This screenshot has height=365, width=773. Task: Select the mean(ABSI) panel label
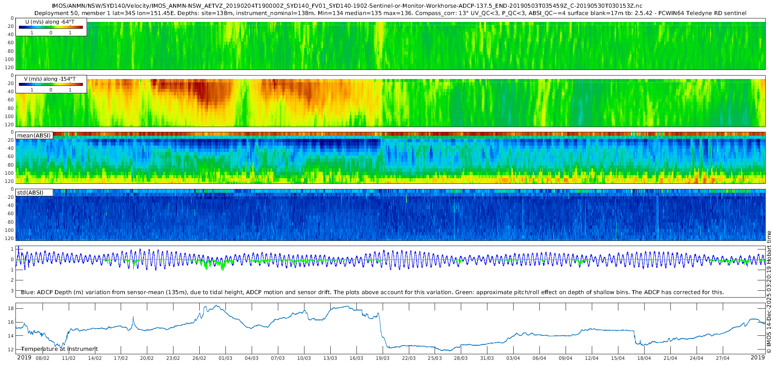(34, 136)
